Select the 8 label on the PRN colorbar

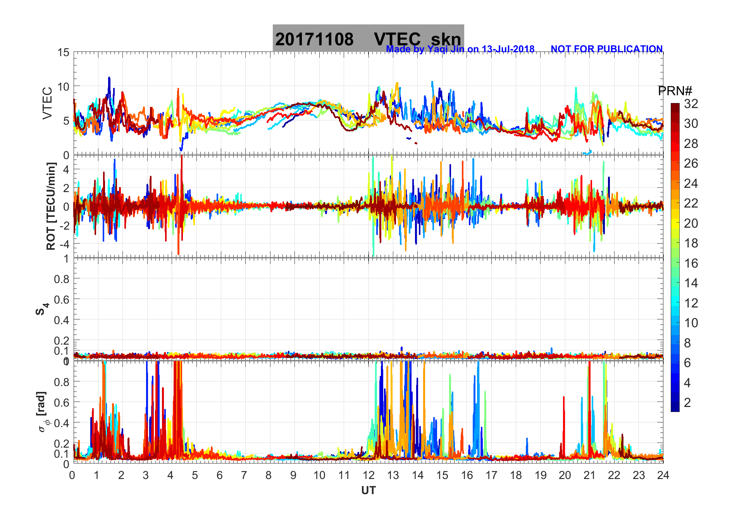(x=687, y=343)
